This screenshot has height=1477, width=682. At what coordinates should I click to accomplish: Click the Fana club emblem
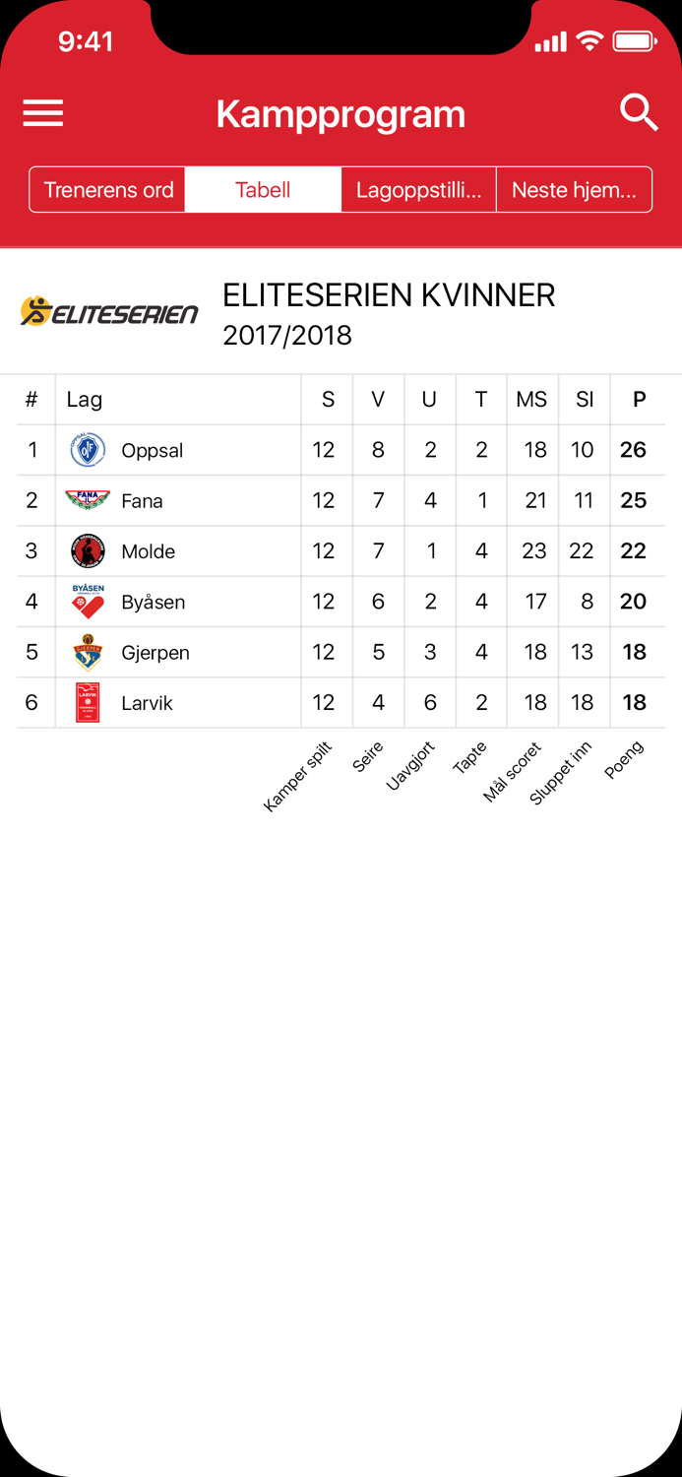tap(87, 500)
